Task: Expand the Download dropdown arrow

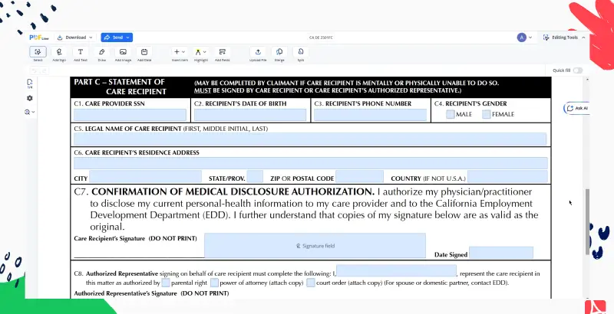Action: [x=91, y=38]
